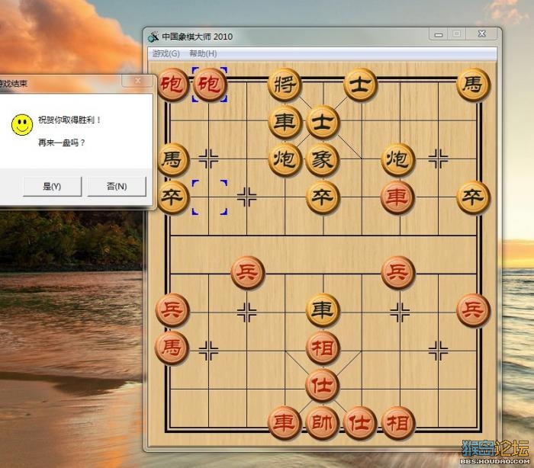Click the empty square with blue corner brackets
The width and height of the screenshot is (534, 468).
210,197
